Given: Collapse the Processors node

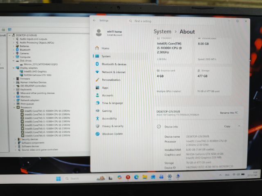Looking at the screenshot, I should point(14,107).
